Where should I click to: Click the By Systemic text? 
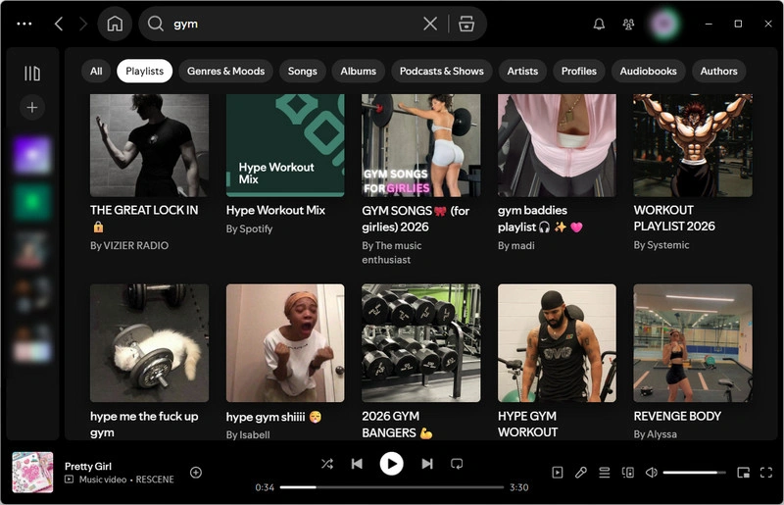pyautogui.click(x=661, y=245)
